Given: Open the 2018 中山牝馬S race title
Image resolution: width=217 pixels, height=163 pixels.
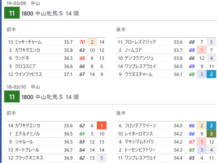Looking at the screenshot, I should [50, 97].
